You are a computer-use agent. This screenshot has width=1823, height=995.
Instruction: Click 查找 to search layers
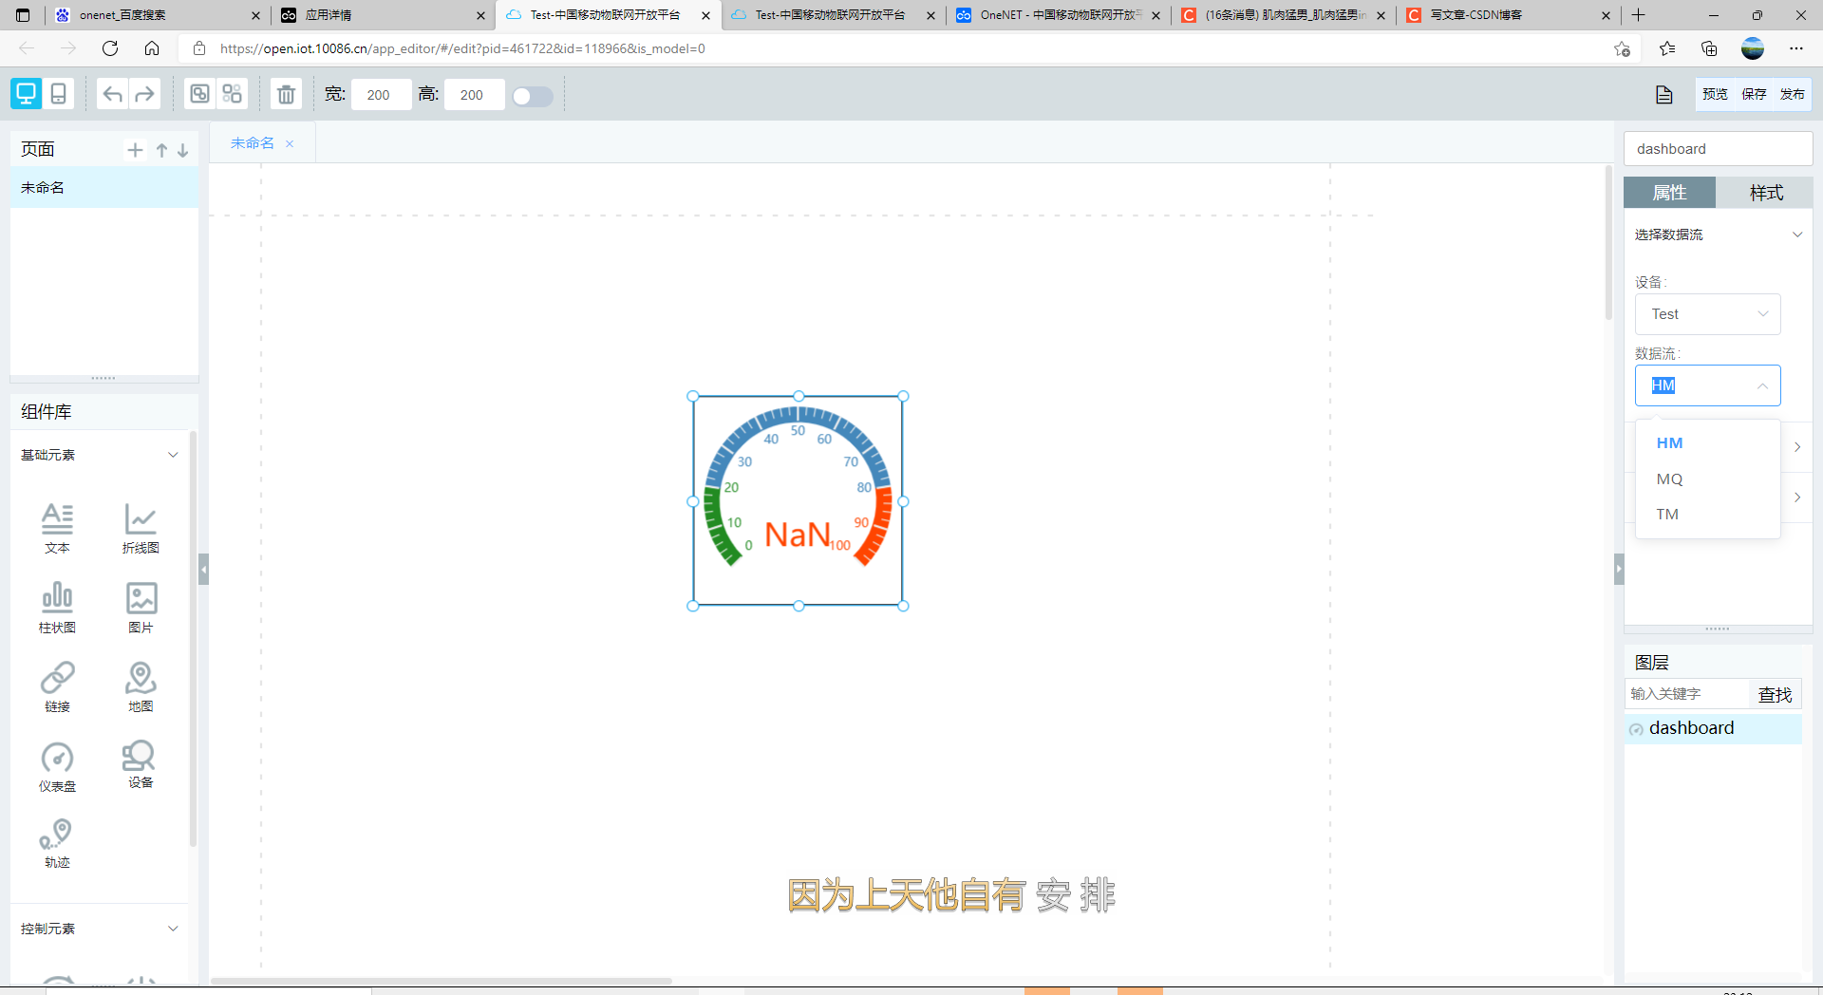1775,694
